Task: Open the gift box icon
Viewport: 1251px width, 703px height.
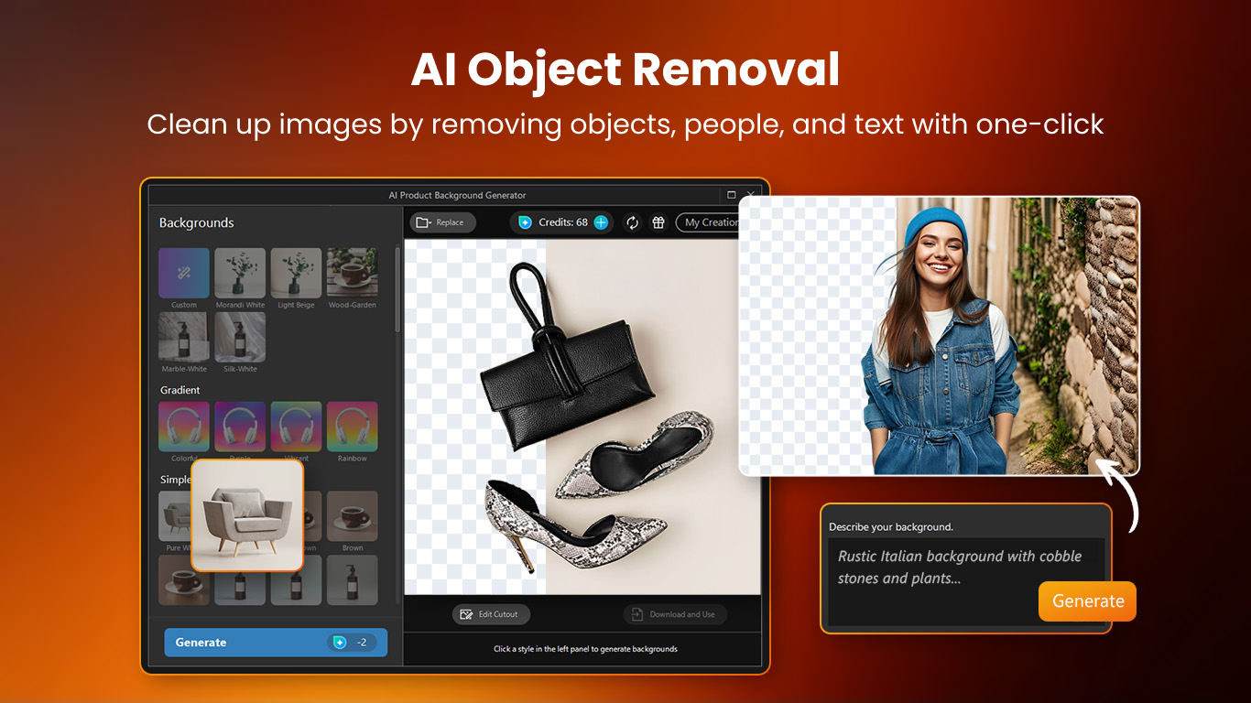Action: coord(658,222)
